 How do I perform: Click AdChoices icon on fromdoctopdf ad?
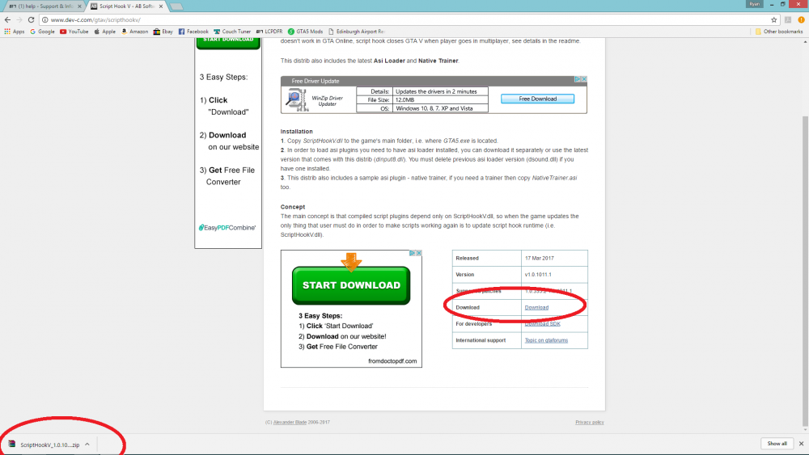[413, 253]
